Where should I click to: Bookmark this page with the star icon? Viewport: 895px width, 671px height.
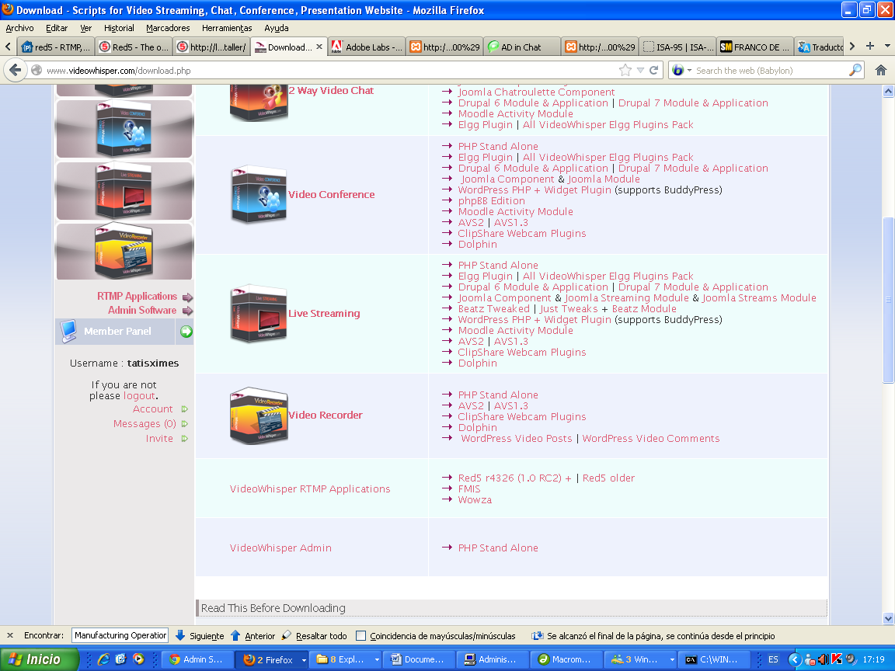tap(625, 70)
